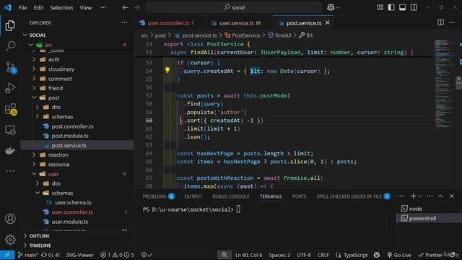Show additional activity bar views
462x260 pixels.
click(x=10, y=171)
